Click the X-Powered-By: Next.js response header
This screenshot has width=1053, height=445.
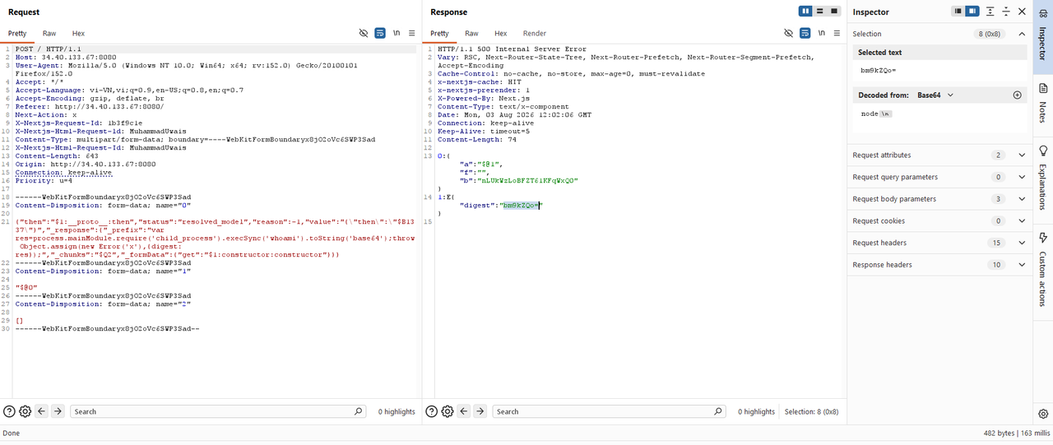(482, 99)
